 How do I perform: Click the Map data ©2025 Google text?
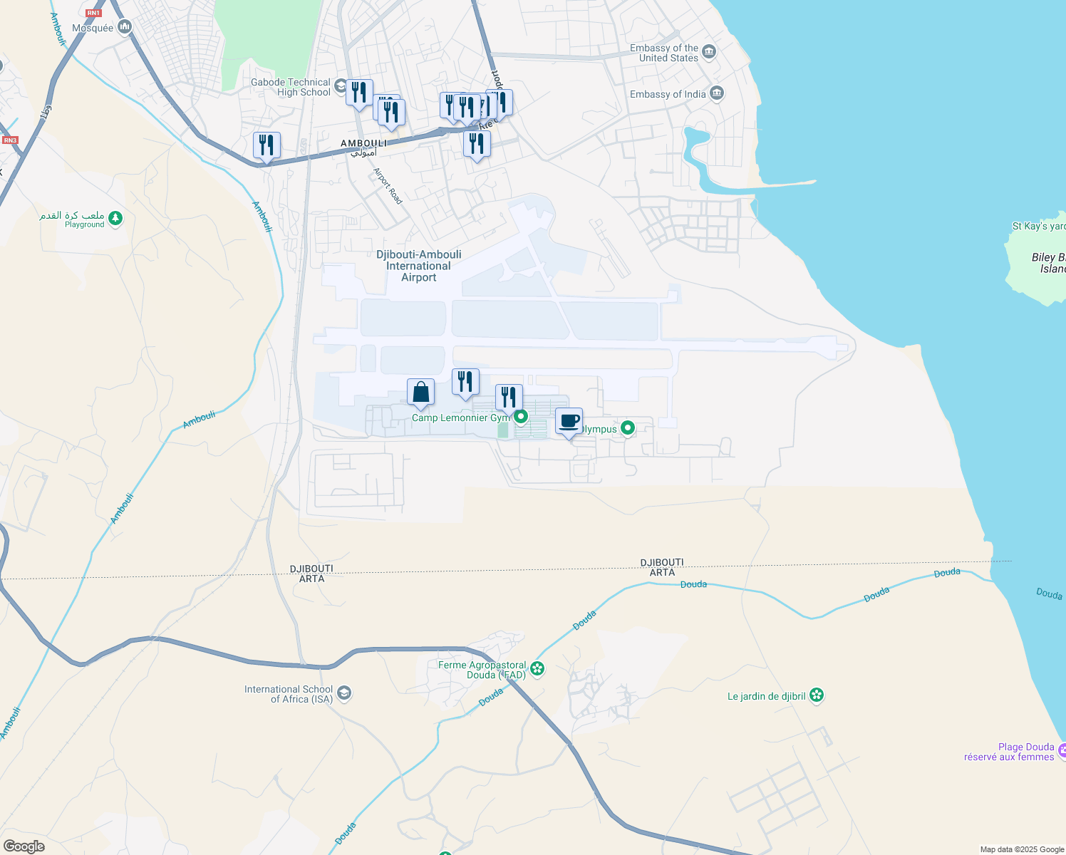click(x=1022, y=849)
